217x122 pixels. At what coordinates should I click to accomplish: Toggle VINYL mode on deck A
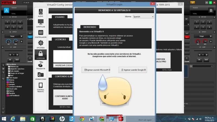(x=30, y=37)
